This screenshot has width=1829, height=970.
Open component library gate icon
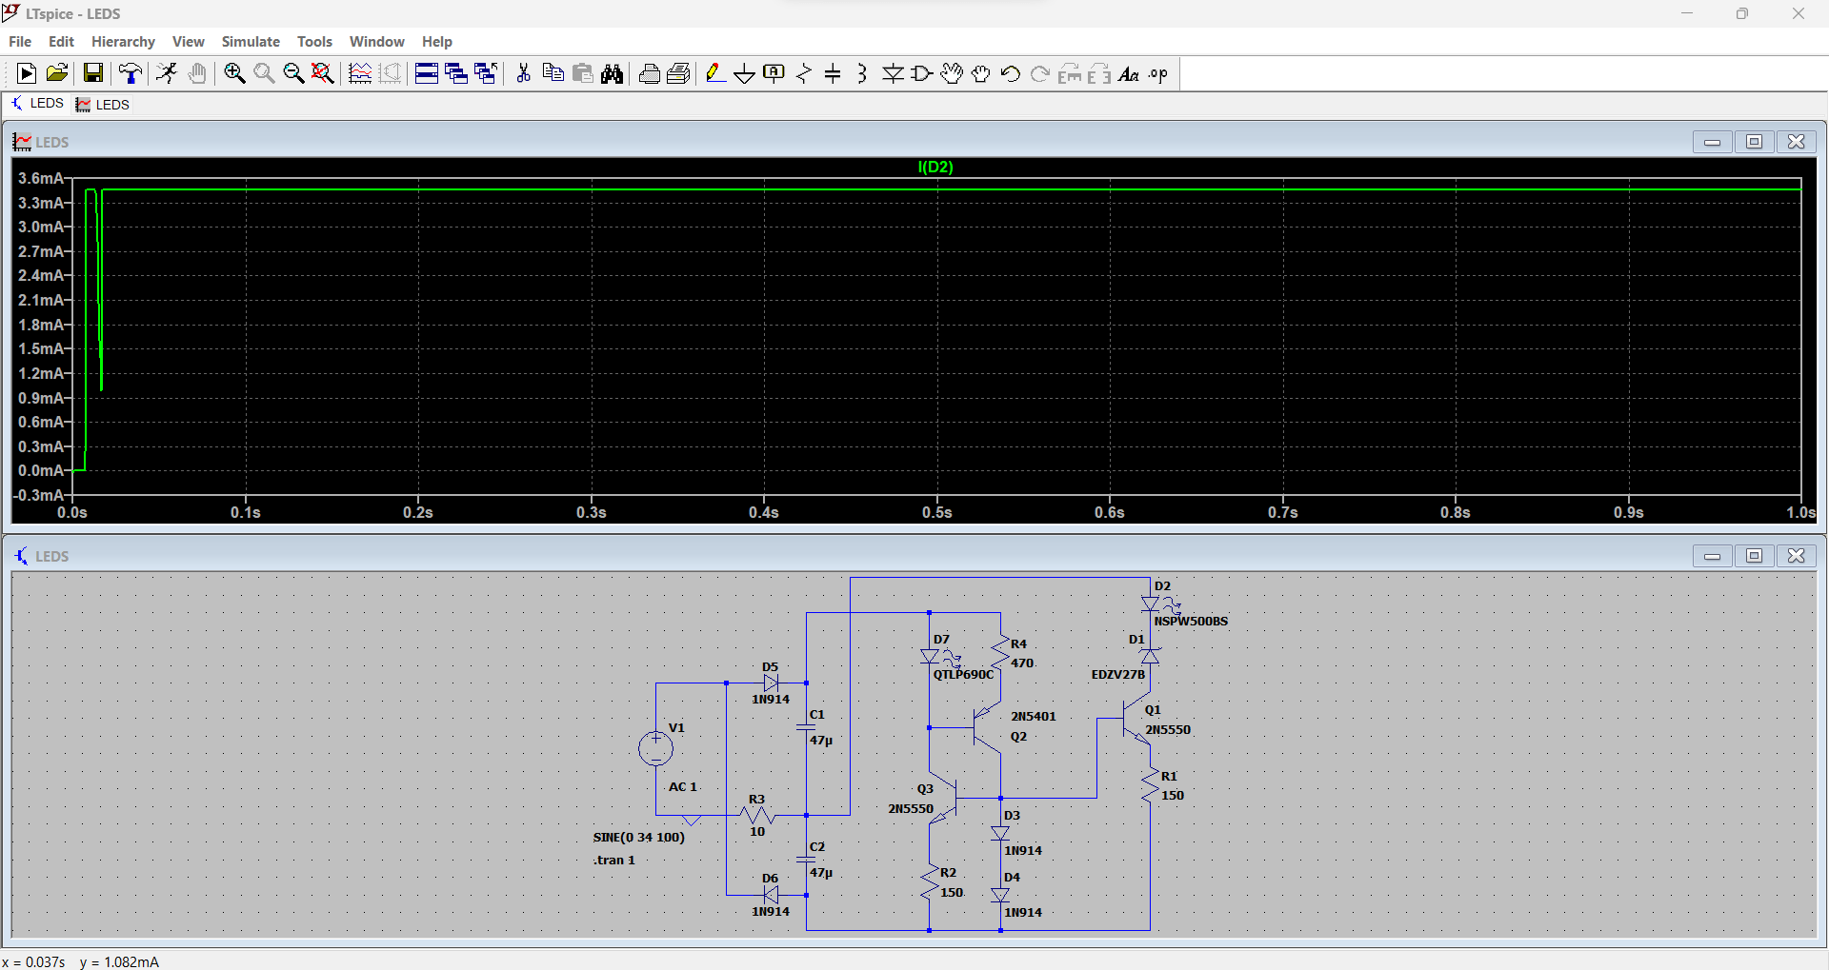[922, 73]
